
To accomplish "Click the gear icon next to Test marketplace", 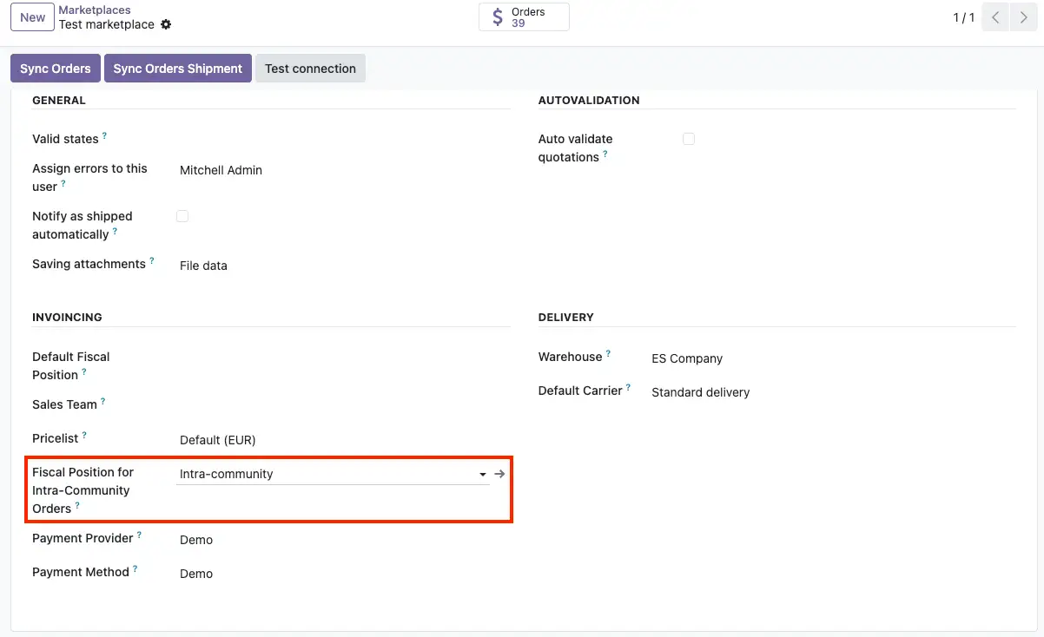I will pyautogui.click(x=166, y=24).
